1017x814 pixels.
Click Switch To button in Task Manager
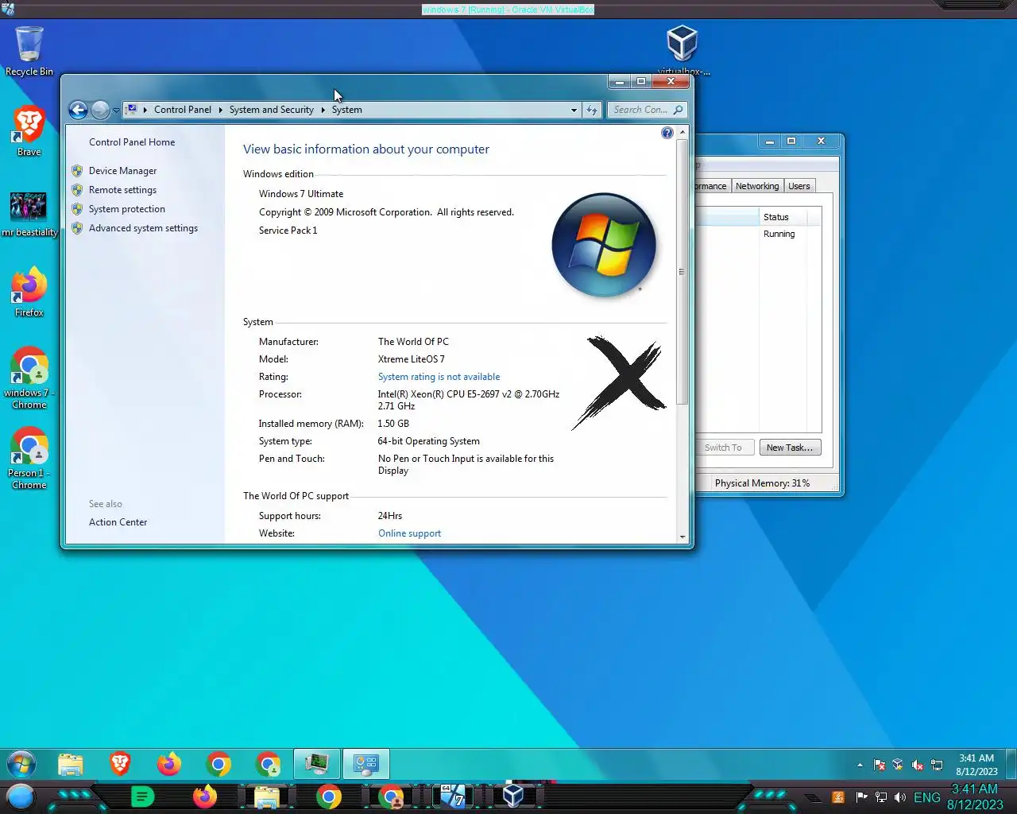coord(723,448)
